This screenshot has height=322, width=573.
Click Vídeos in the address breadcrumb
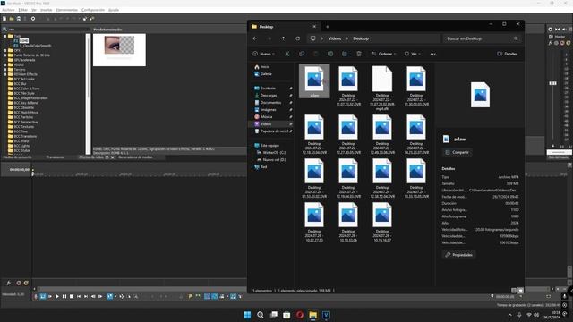334,38
